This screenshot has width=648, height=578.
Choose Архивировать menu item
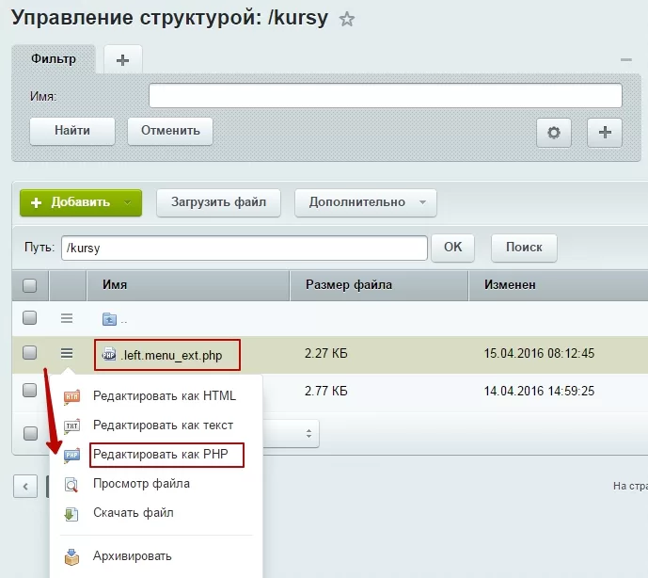coord(133,556)
